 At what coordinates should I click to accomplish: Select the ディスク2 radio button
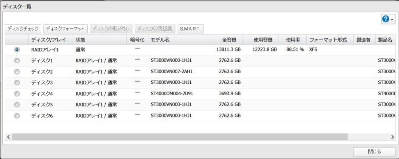coord(17,72)
